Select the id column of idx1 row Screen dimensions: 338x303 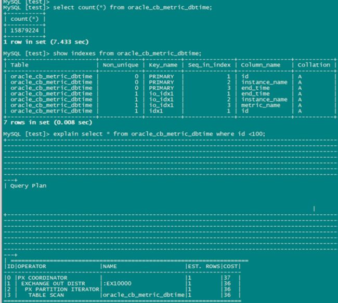point(245,111)
